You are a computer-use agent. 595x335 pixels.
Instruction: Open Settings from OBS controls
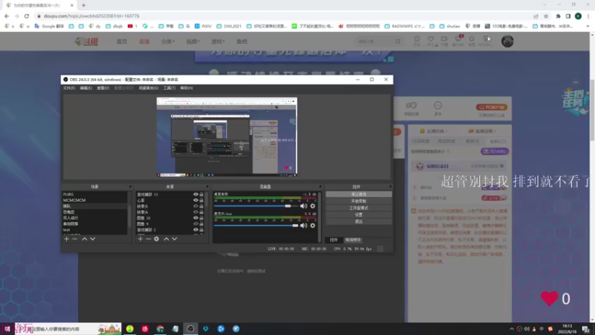pos(358,214)
